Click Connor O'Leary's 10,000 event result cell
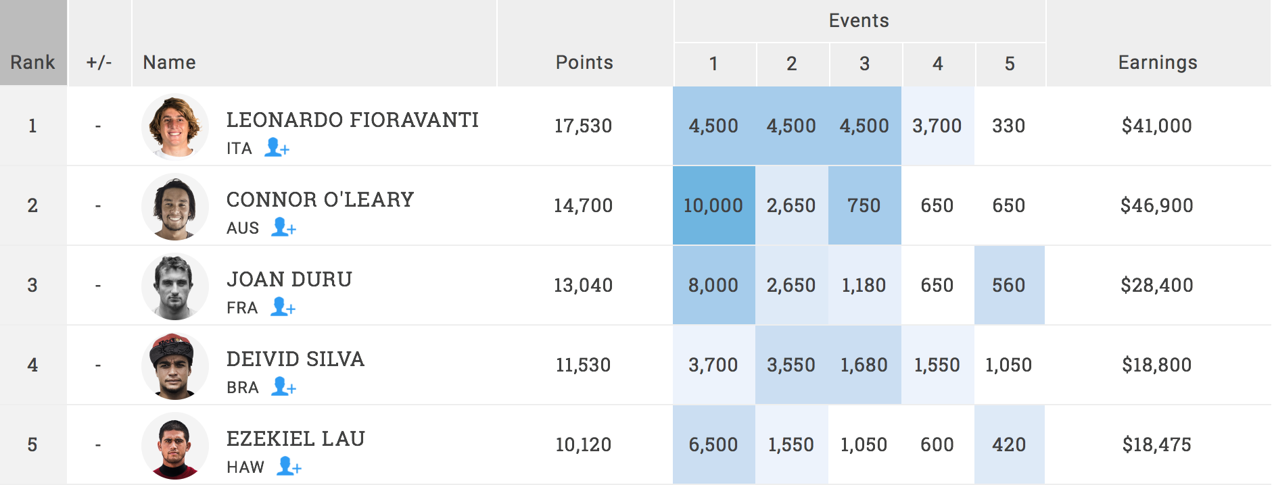Screen dimensions: 1274x485 713,205
